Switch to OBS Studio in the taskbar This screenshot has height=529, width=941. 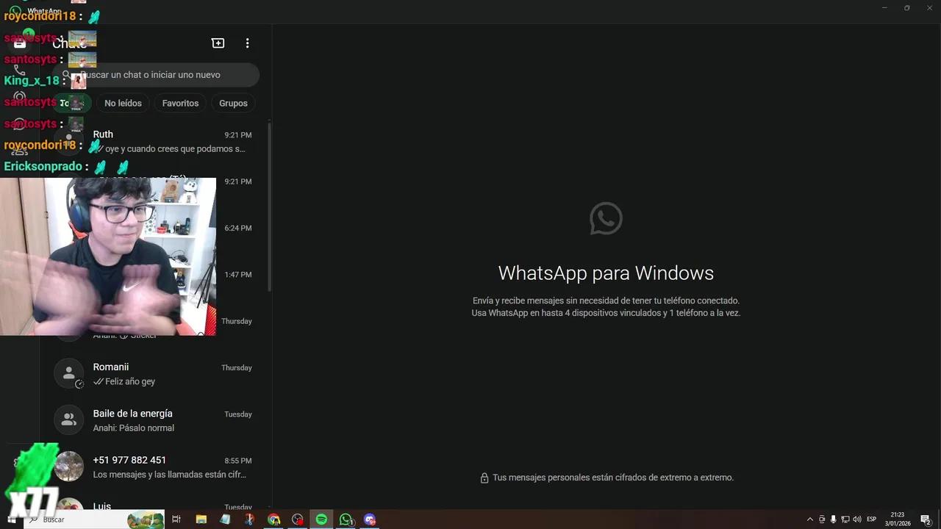298,519
